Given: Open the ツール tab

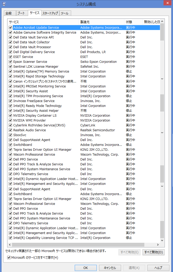Looking at the screenshot, I should coord(64,13).
